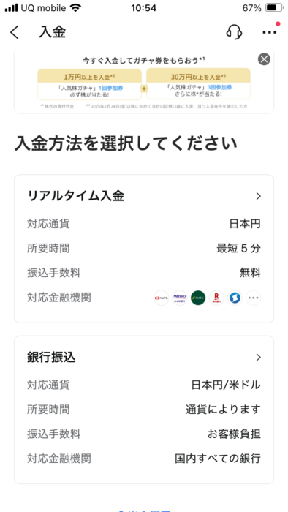Tap the back arrow in the header
This screenshot has width=288, height=512.
15,32
